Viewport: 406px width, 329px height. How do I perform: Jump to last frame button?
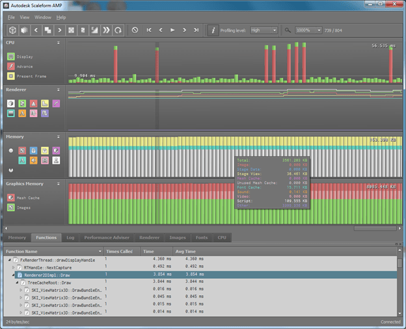[x=196, y=31]
